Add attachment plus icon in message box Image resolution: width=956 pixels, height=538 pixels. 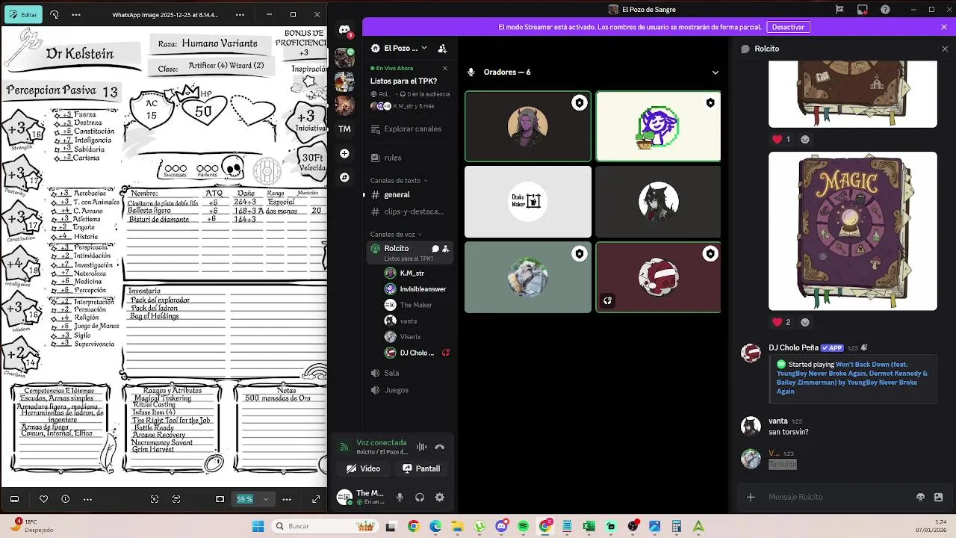tap(751, 497)
